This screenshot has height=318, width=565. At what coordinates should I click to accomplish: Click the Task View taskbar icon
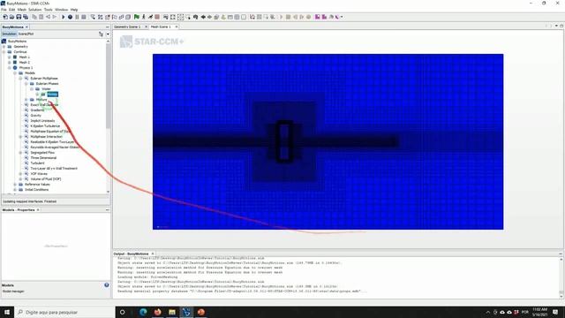coord(122,312)
